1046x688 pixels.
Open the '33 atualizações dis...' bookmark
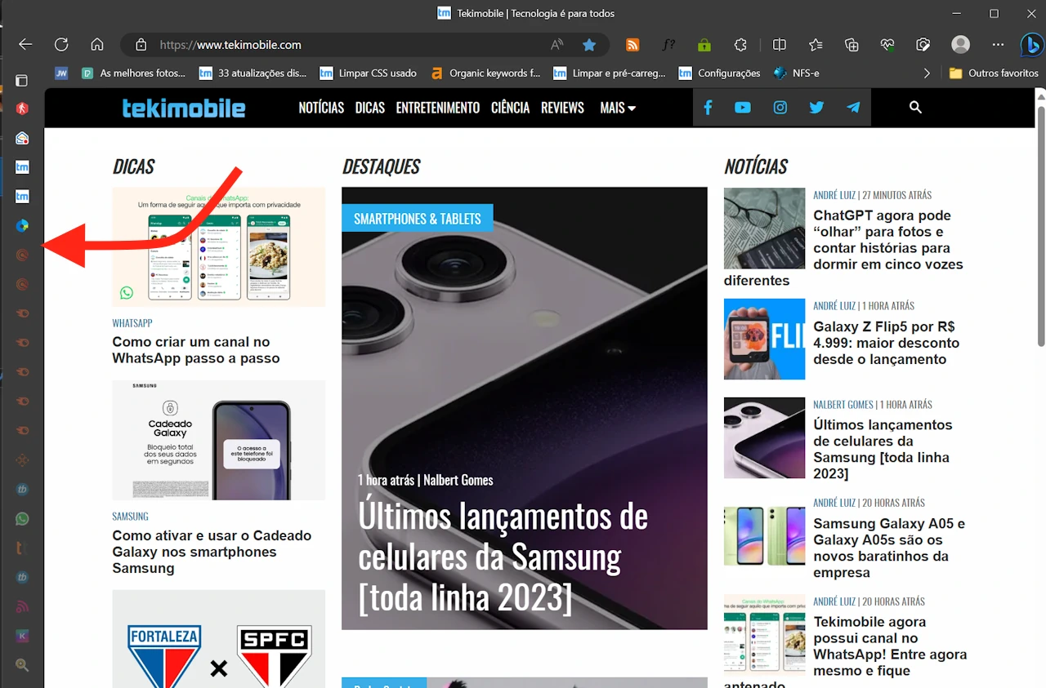coord(253,73)
